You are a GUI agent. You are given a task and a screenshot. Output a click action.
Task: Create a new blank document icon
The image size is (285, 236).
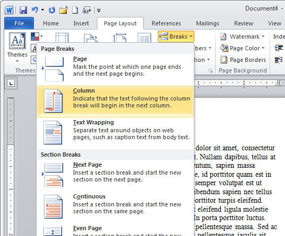click(x=75, y=10)
